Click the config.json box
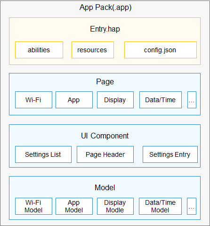Viewport: 210px width, 226px height. [x=161, y=50]
